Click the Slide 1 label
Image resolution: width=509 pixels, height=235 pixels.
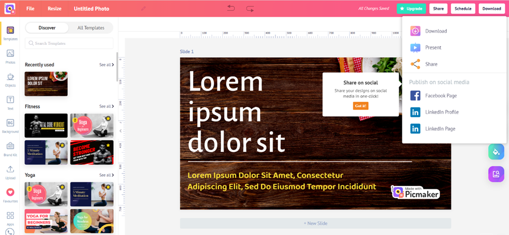187,52
